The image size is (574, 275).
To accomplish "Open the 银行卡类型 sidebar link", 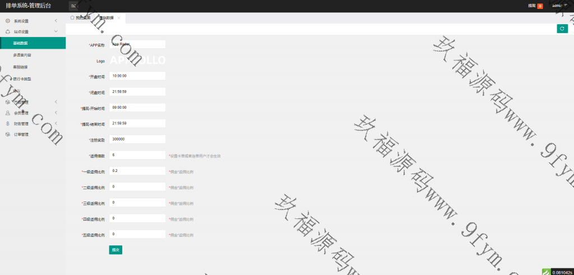I will [x=22, y=79].
